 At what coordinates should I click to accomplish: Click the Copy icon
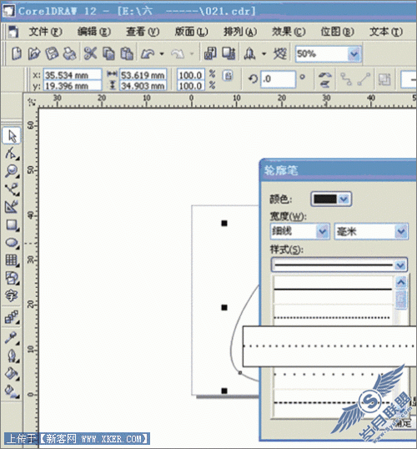click(x=108, y=53)
